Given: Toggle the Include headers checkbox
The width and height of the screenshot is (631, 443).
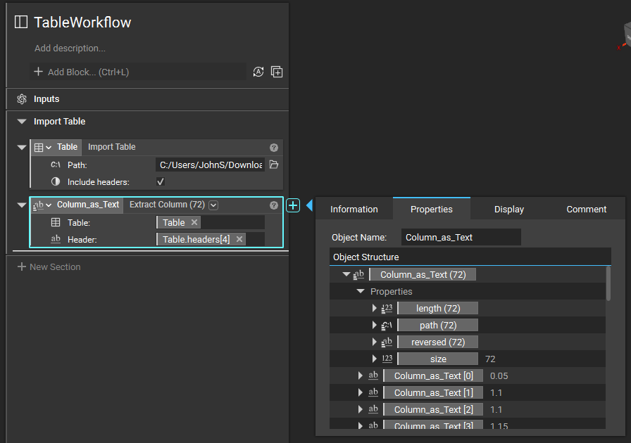Looking at the screenshot, I should (160, 181).
